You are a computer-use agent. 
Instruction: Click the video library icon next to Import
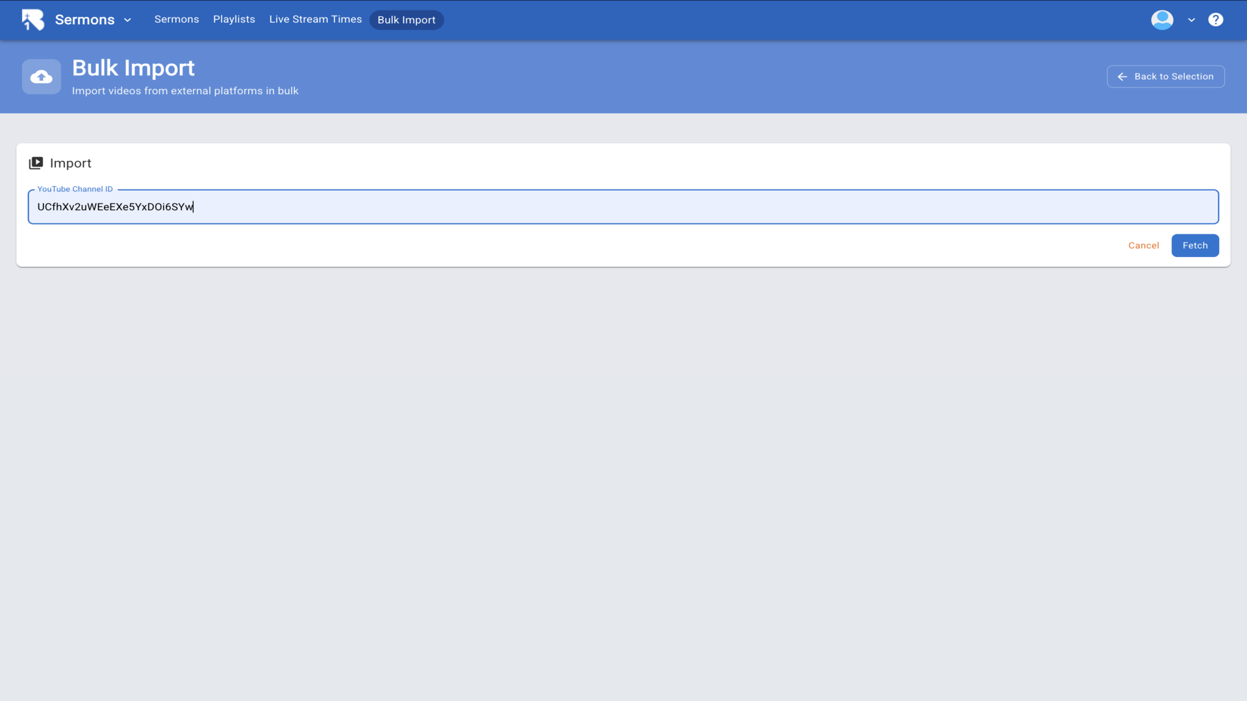pyautogui.click(x=36, y=163)
